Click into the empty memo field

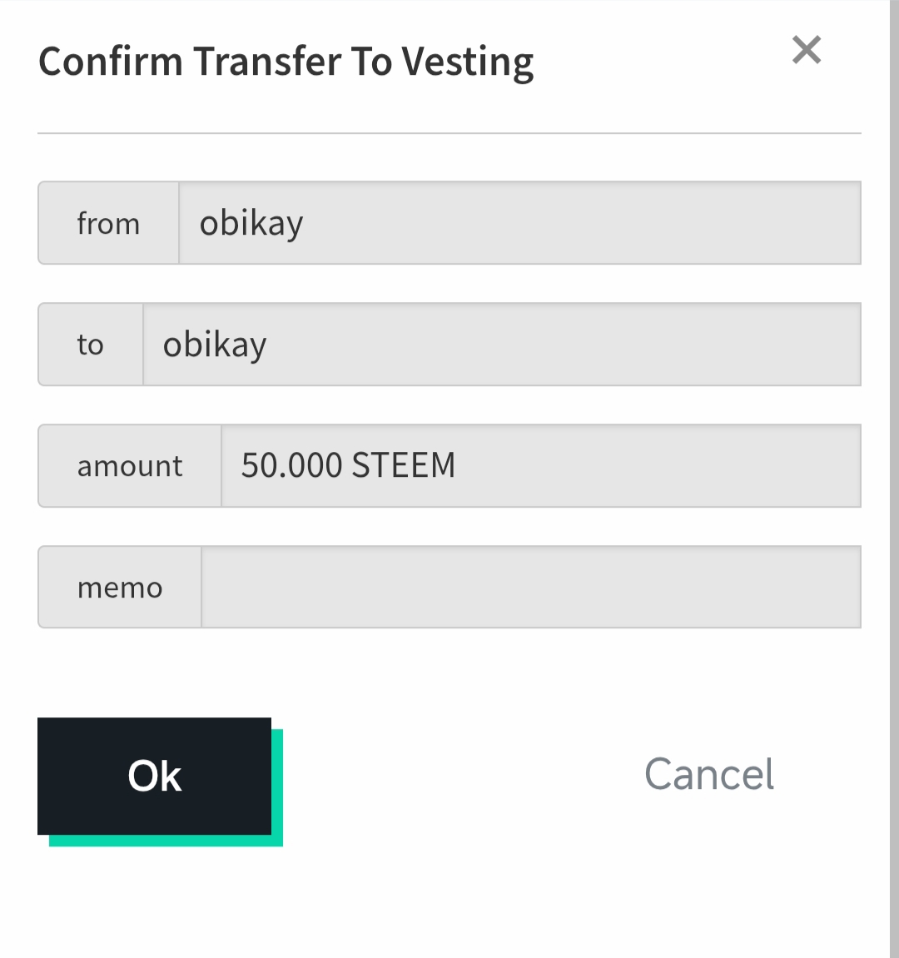pyautogui.click(x=530, y=588)
